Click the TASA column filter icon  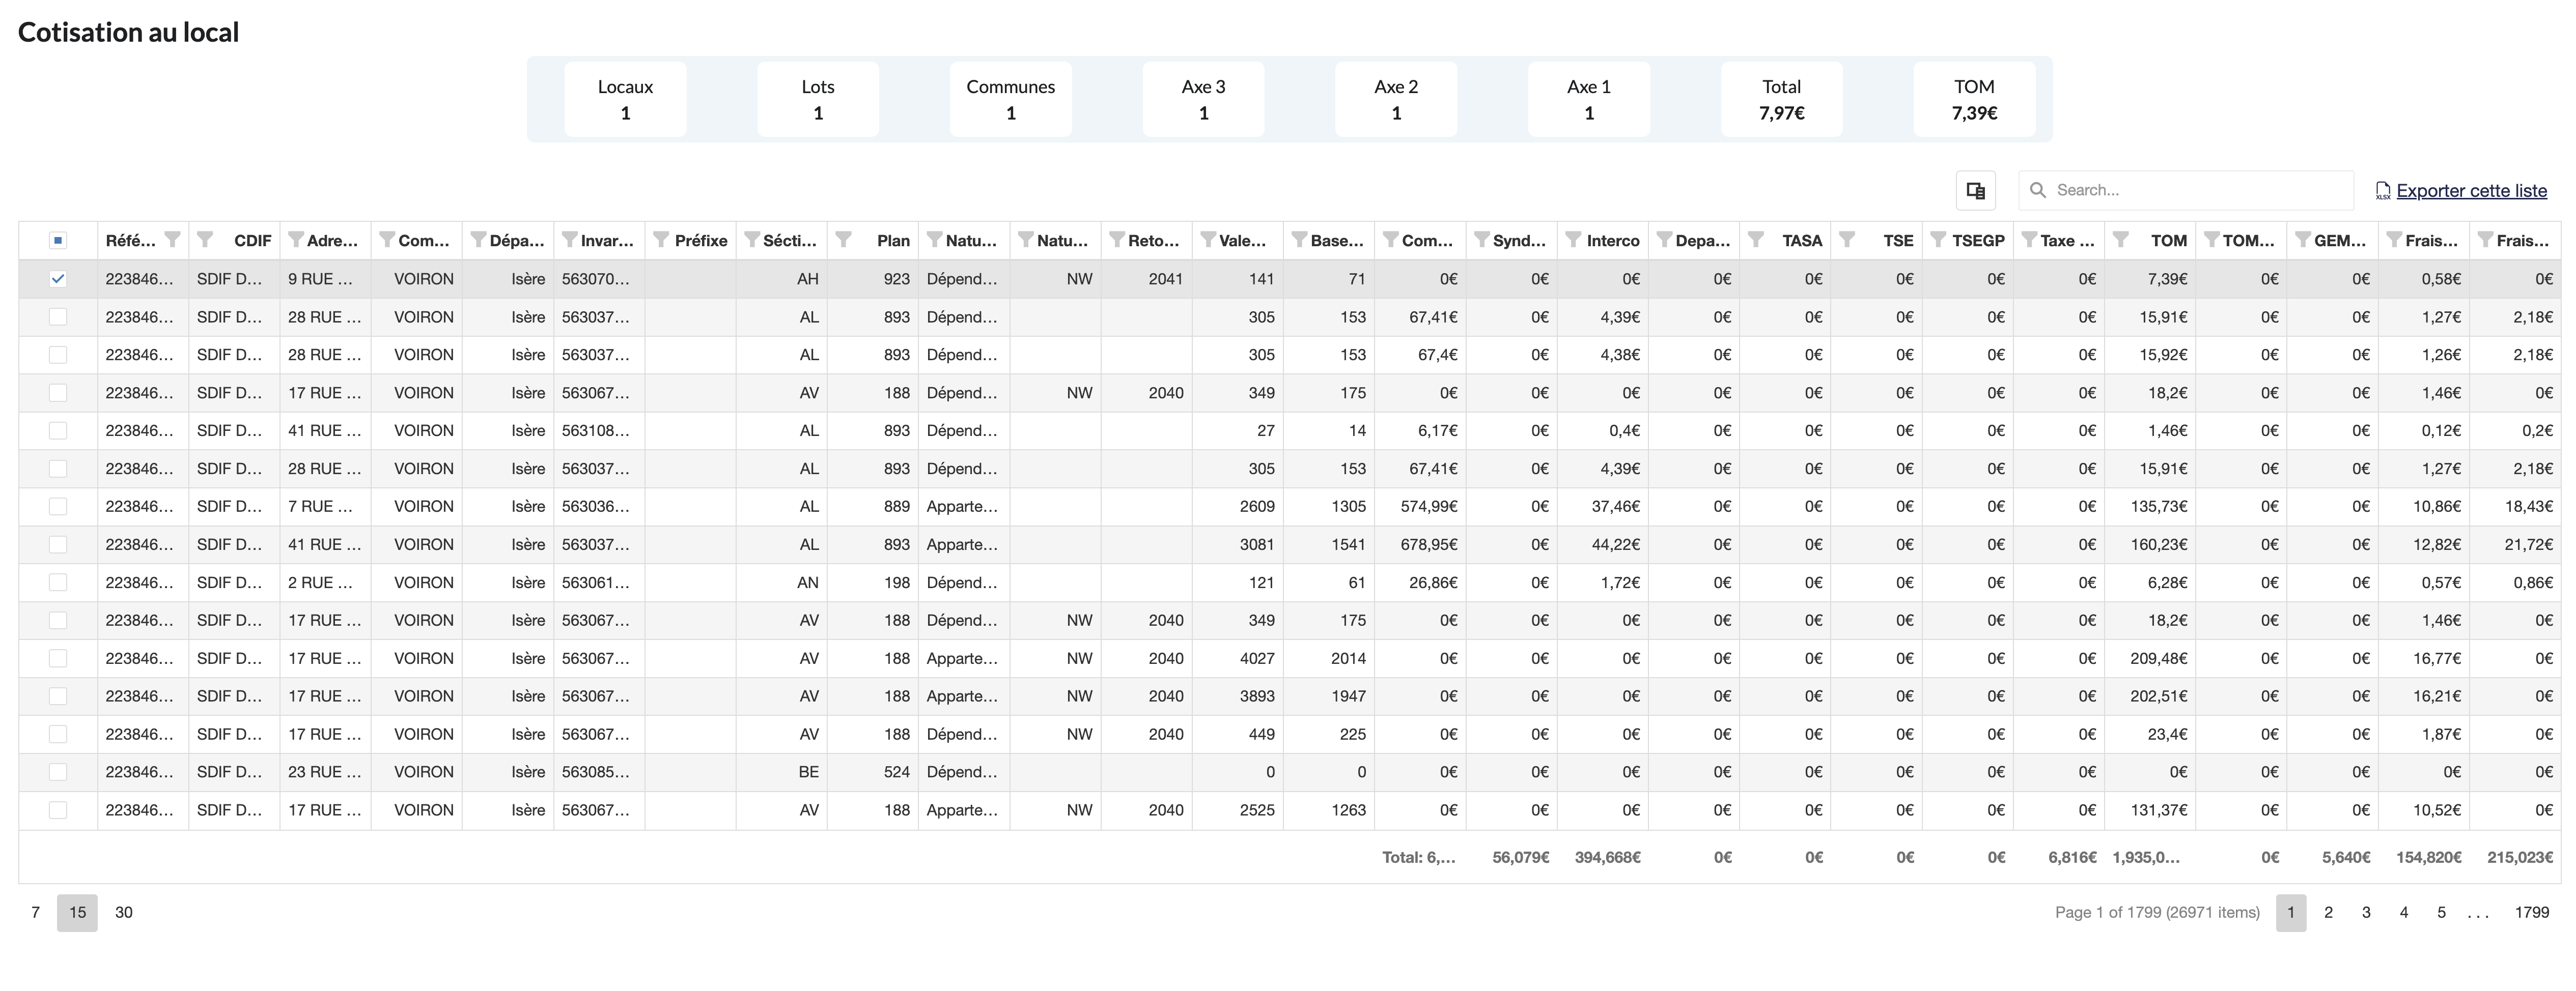click(x=1755, y=240)
